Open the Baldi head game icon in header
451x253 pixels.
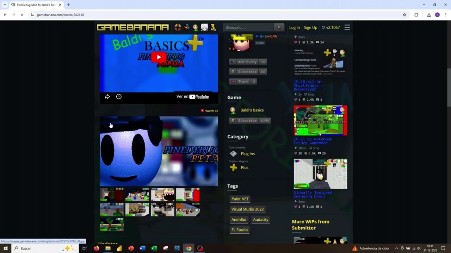pos(196,27)
